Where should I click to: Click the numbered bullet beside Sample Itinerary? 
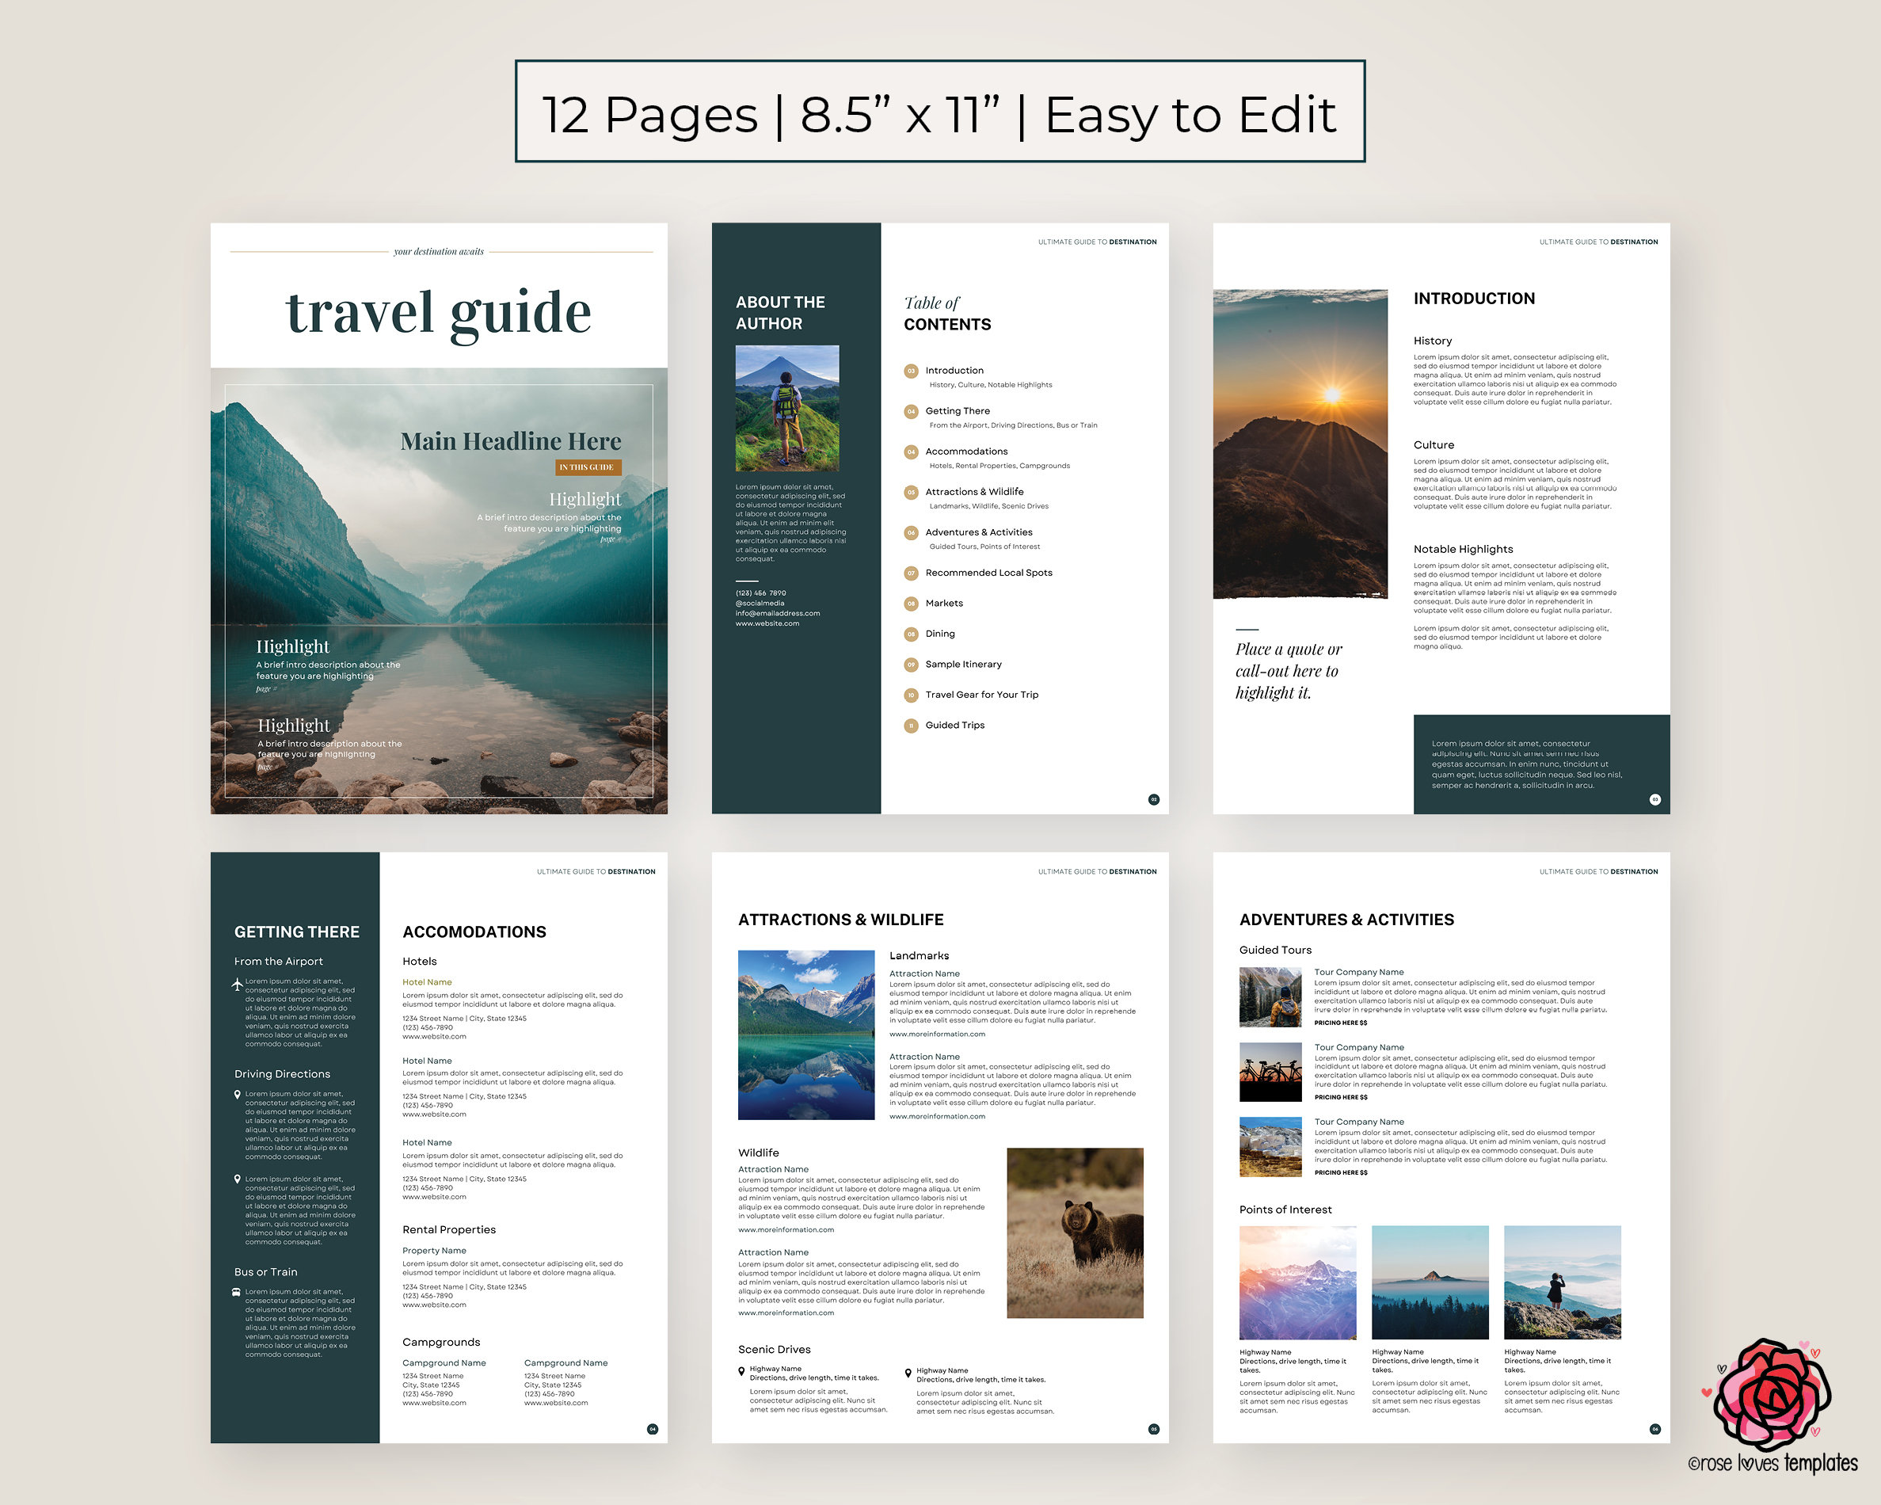[911, 665]
